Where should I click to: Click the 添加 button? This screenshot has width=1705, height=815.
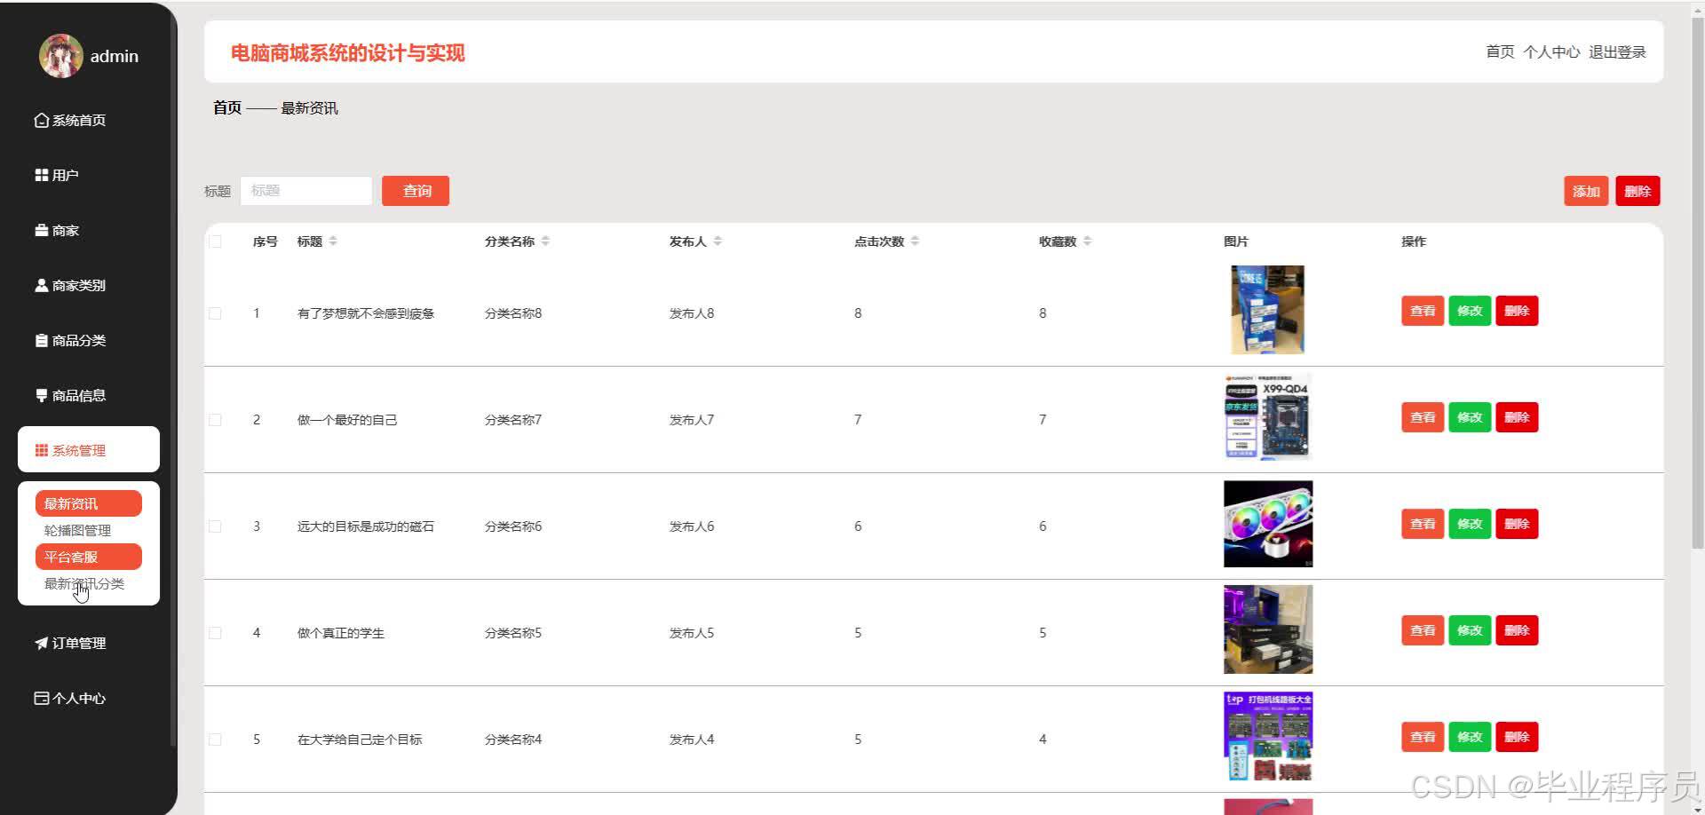[x=1586, y=191]
